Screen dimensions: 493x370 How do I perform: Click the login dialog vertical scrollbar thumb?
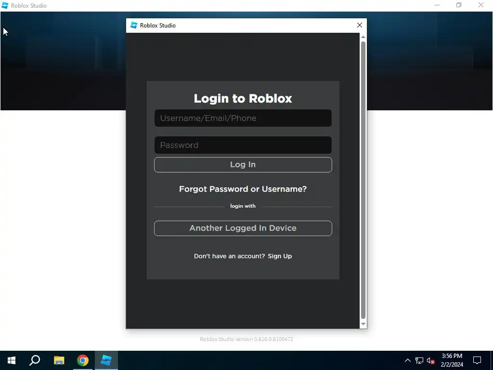pyautogui.click(x=363, y=180)
